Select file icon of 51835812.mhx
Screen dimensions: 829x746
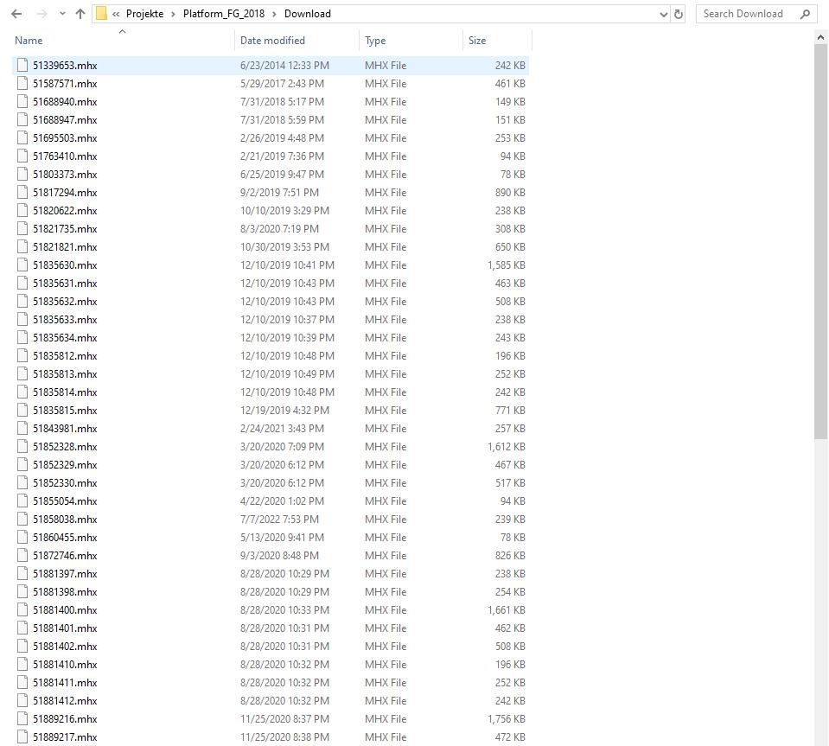[22, 355]
